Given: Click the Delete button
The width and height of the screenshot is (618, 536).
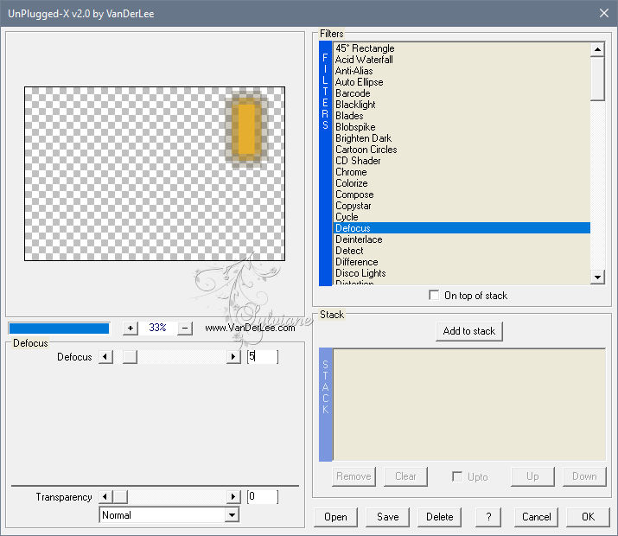Looking at the screenshot, I should click(439, 517).
